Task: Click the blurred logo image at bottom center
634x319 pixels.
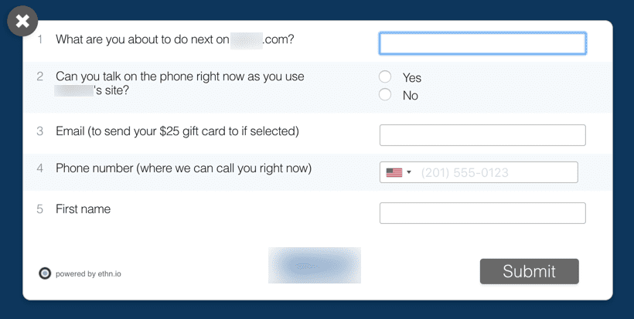Action: click(315, 265)
